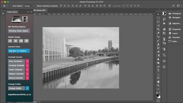This screenshot has width=183, height=103.
Task: Select the Clone Stamp tool
Action: 158,44
